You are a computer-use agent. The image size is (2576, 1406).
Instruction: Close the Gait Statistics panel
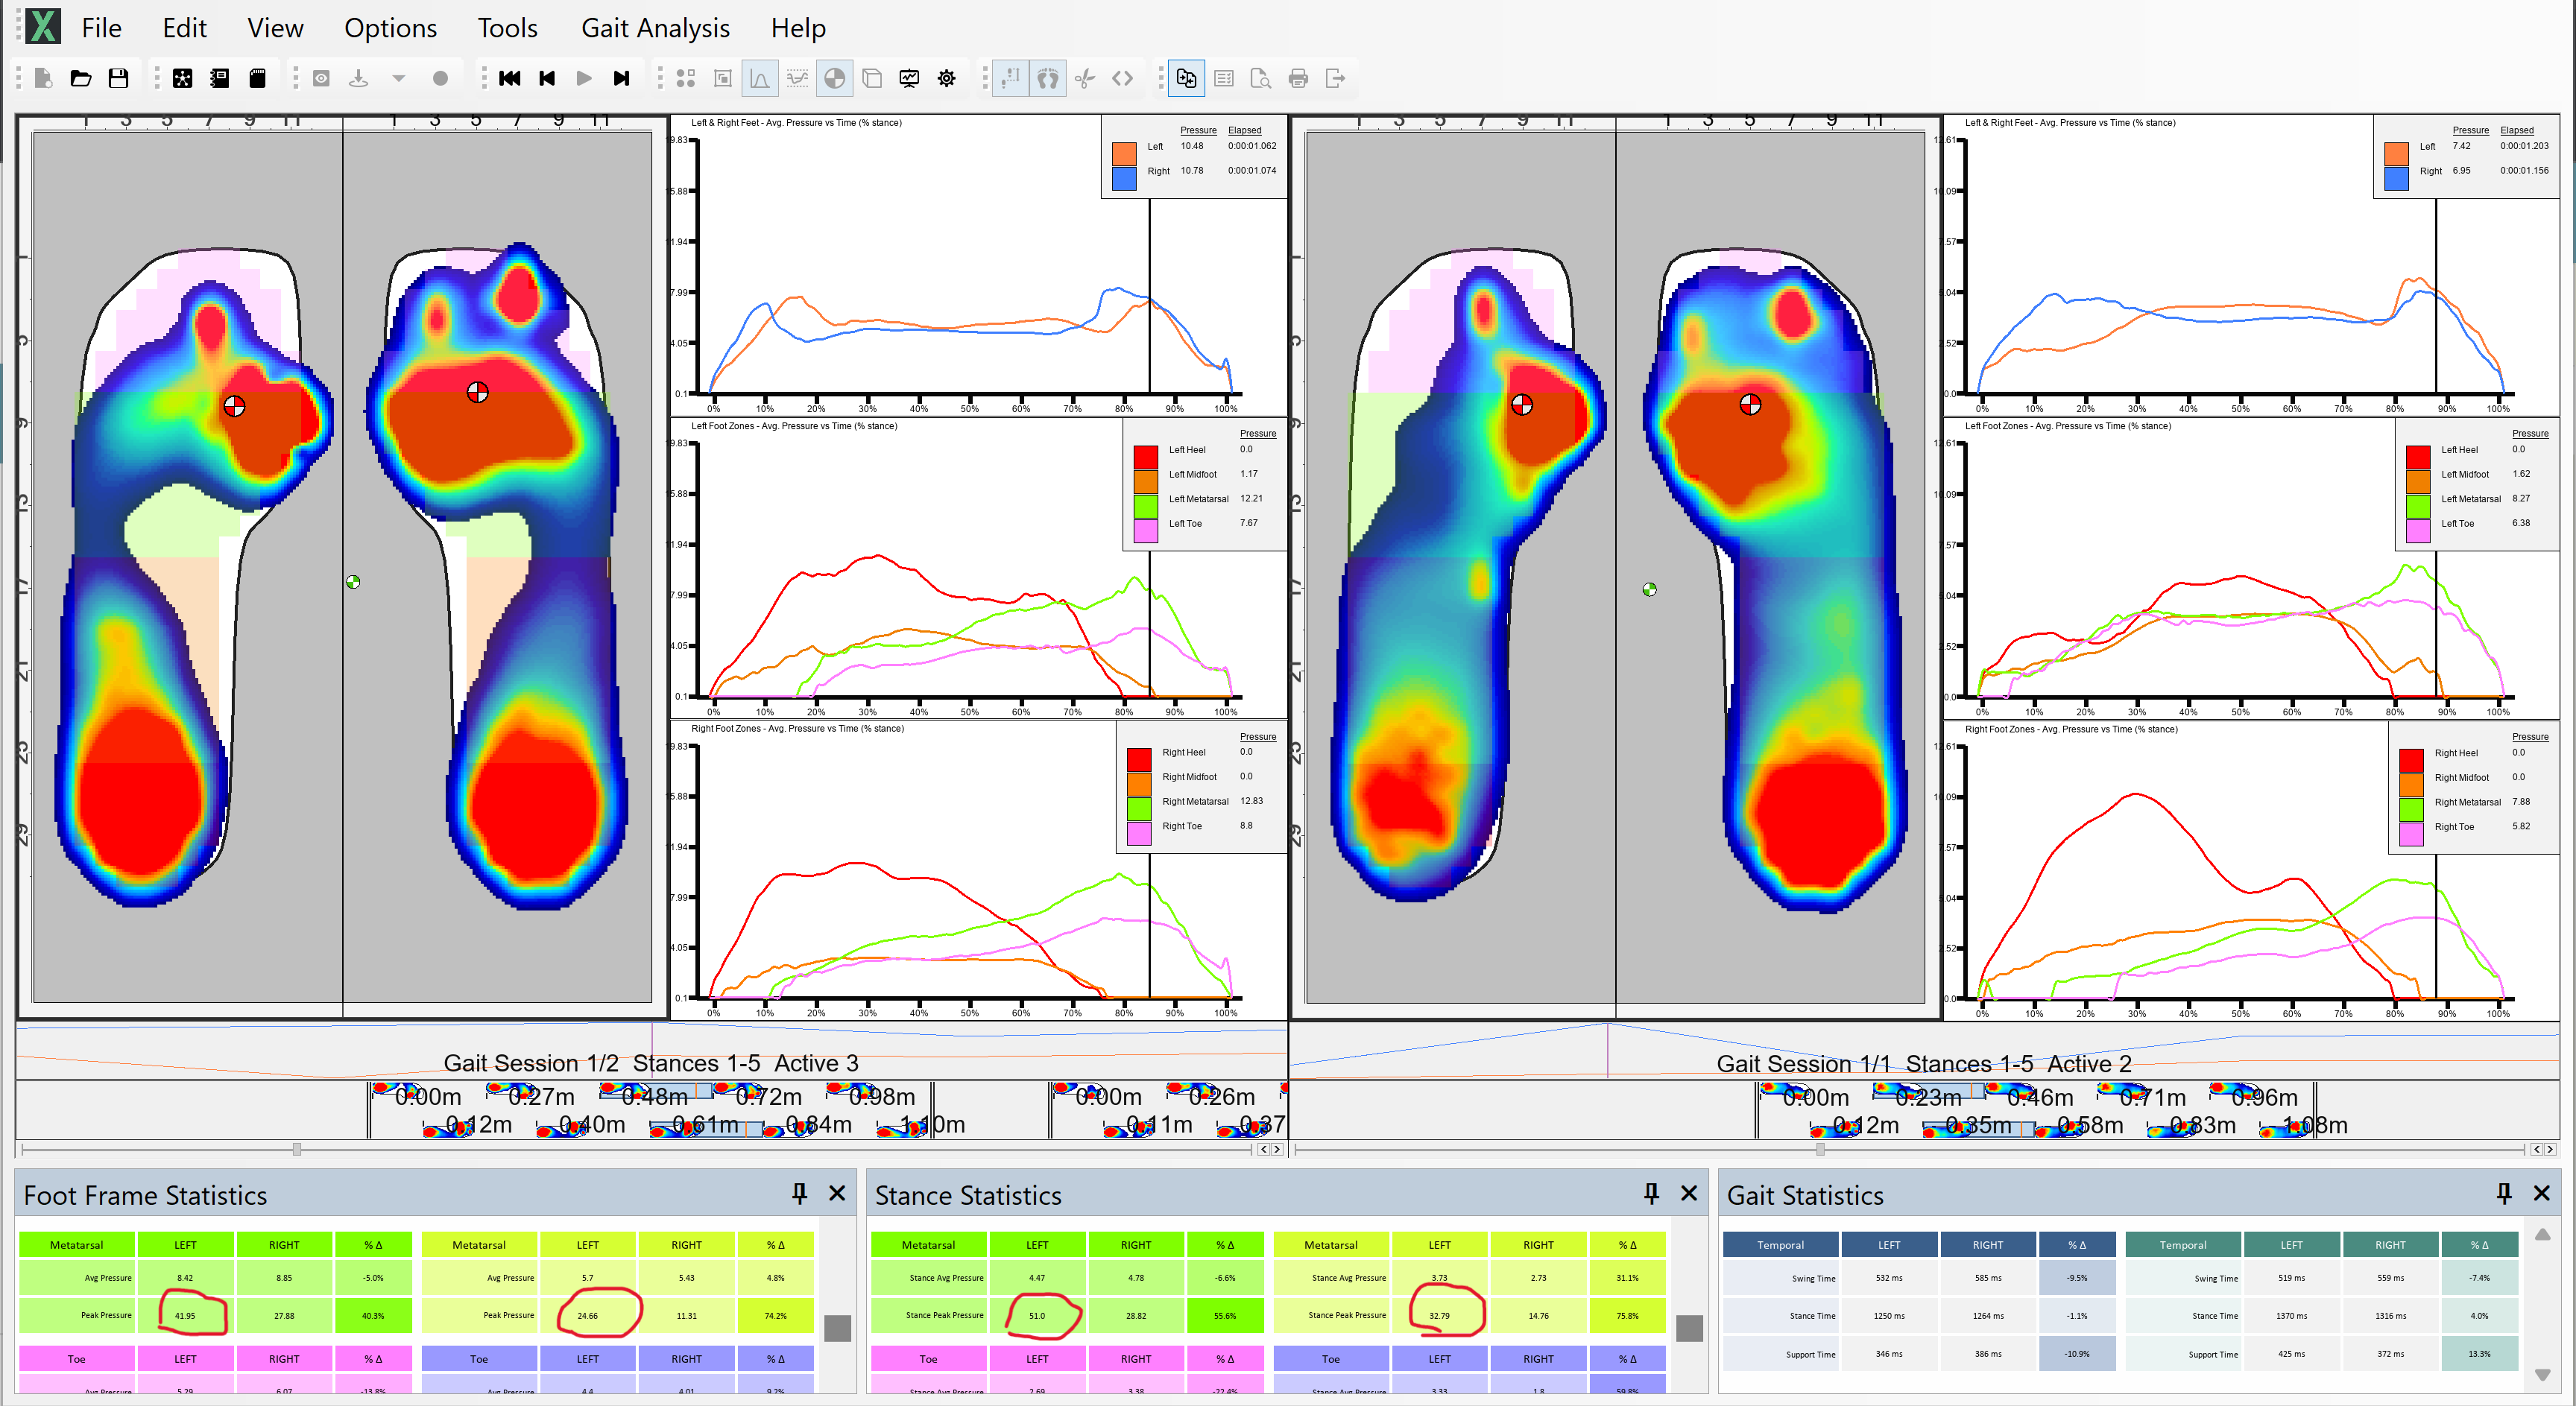pyautogui.click(x=2541, y=1193)
